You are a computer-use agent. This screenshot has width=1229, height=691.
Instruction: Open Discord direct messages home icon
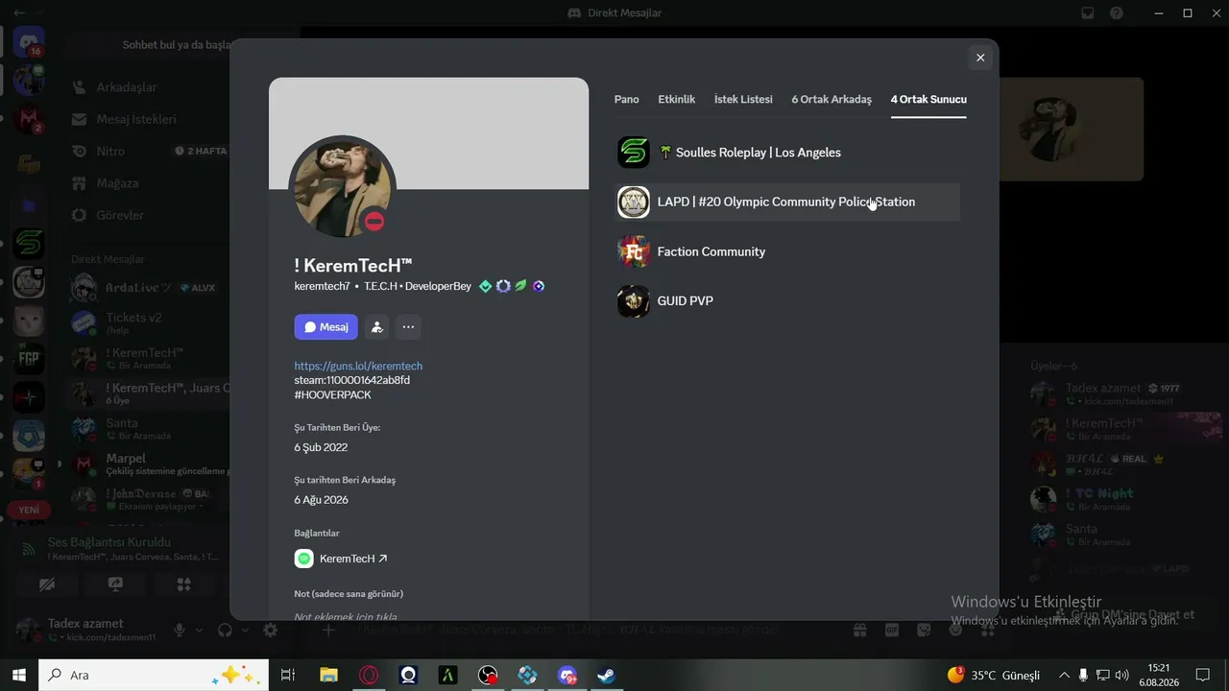tap(29, 42)
